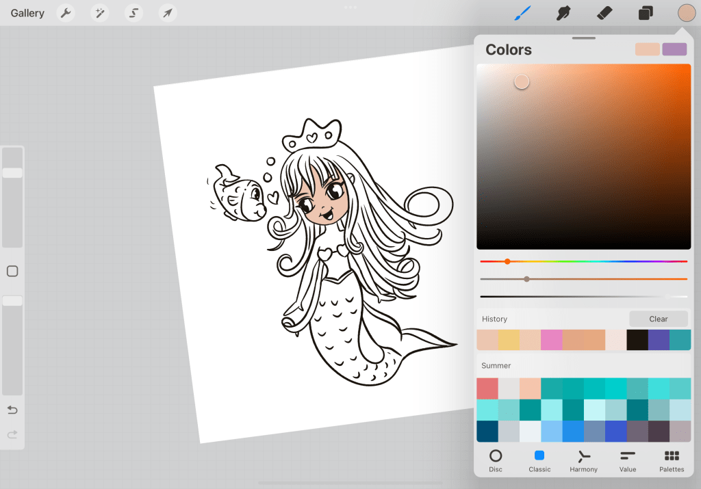The width and height of the screenshot is (701, 489).
Task: Open the Palettes tab
Action: [x=672, y=460]
